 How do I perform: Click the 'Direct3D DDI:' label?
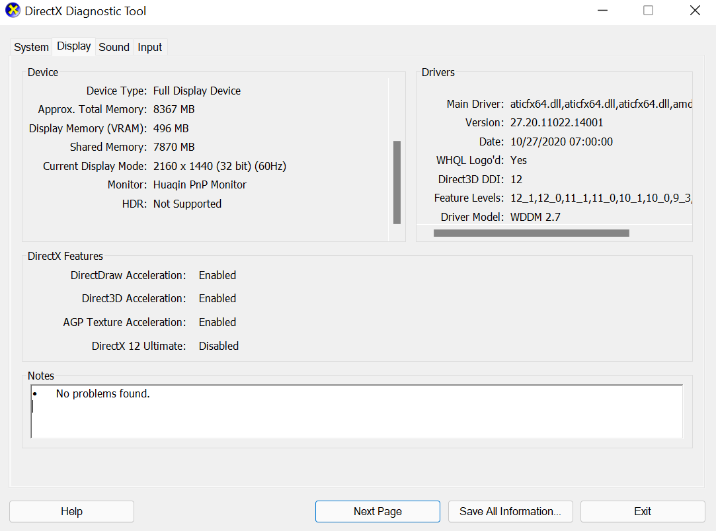tap(471, 179)
